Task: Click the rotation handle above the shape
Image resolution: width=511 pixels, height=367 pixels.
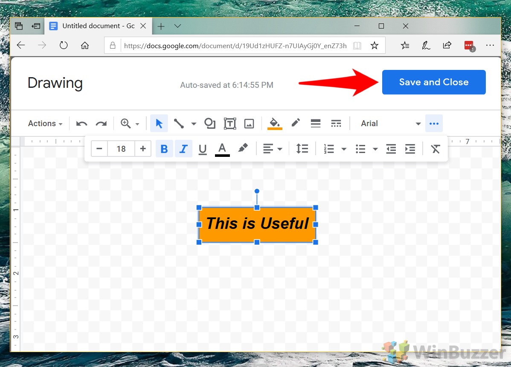Action: [257, 191]
